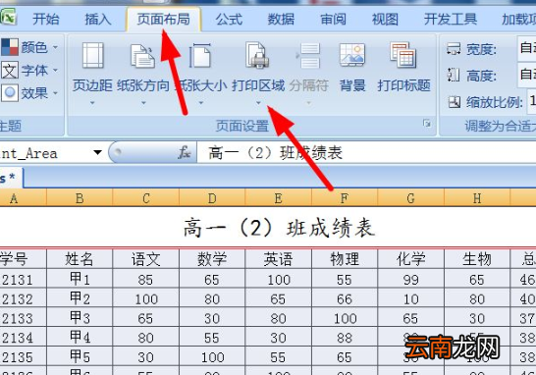
Task: Click the Background (背景) picture icon
Action: 352,55
